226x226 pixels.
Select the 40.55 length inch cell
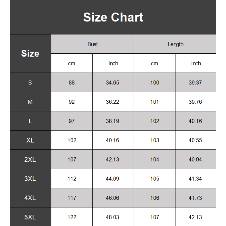point(195,140)
